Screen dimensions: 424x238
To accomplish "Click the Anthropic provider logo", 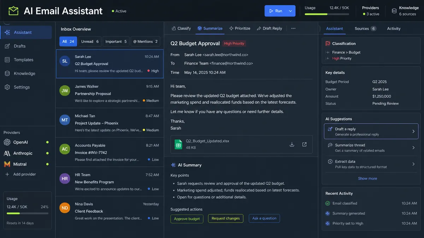I will click(x=7, y=153).
